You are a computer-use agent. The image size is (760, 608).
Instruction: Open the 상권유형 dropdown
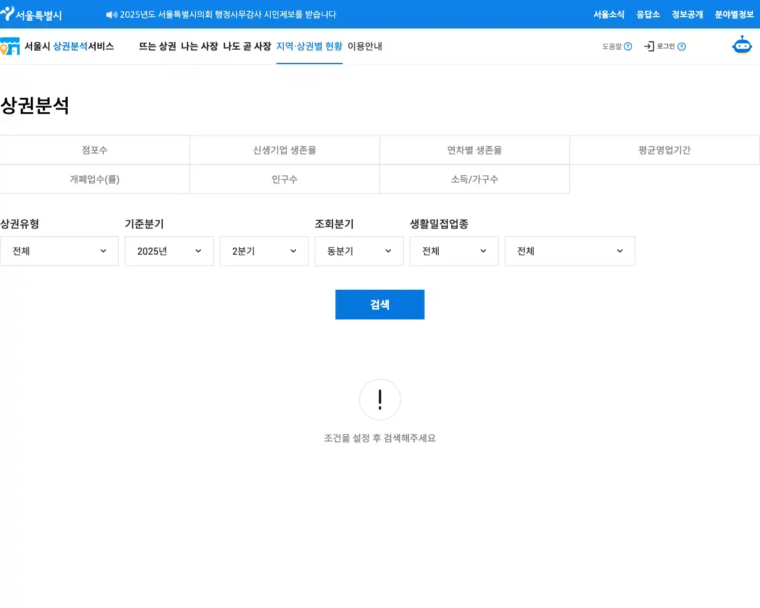click(59, 251)
